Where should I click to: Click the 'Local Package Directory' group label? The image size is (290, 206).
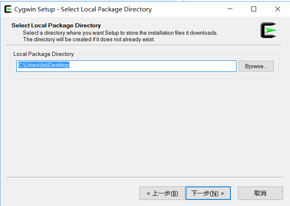(44, 54)
